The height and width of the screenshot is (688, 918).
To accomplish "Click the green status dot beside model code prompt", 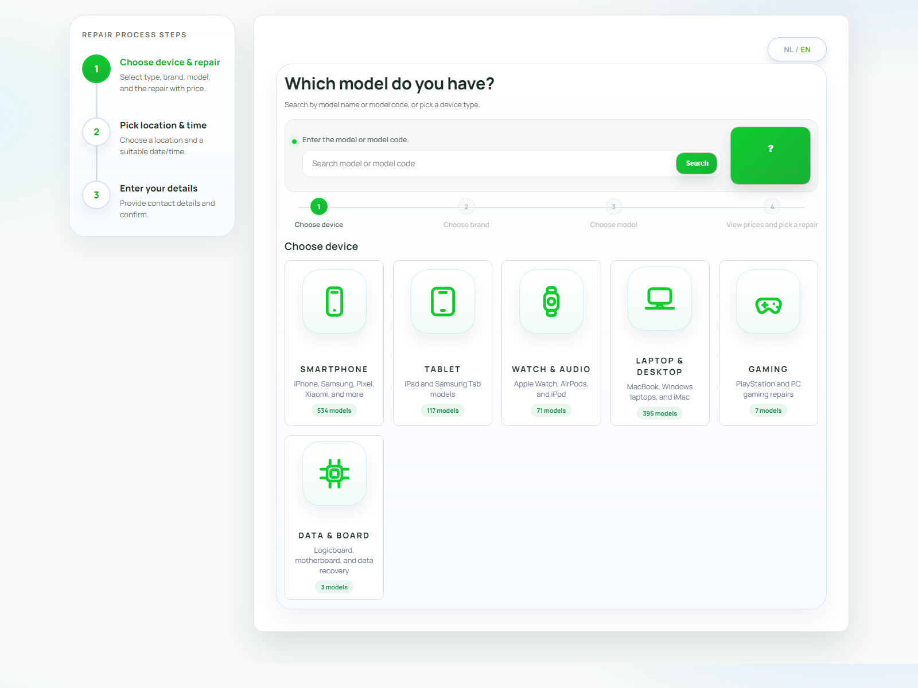I will [x=293, y=140].
